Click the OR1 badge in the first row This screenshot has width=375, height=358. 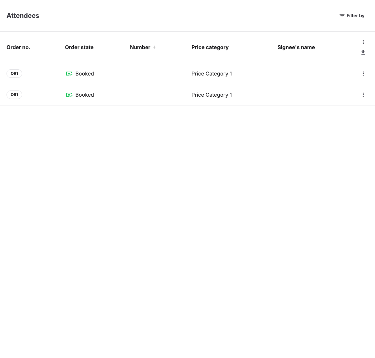coord(14,74)
